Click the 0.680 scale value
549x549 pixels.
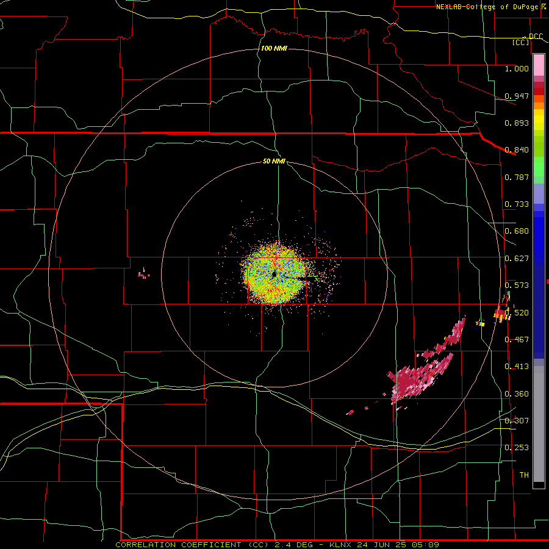[x=517, y=231]
